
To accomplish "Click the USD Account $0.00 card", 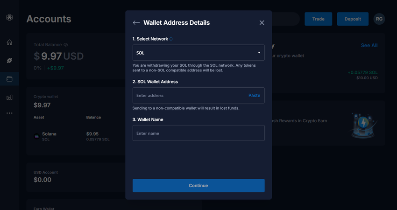I will coord(76,177).
